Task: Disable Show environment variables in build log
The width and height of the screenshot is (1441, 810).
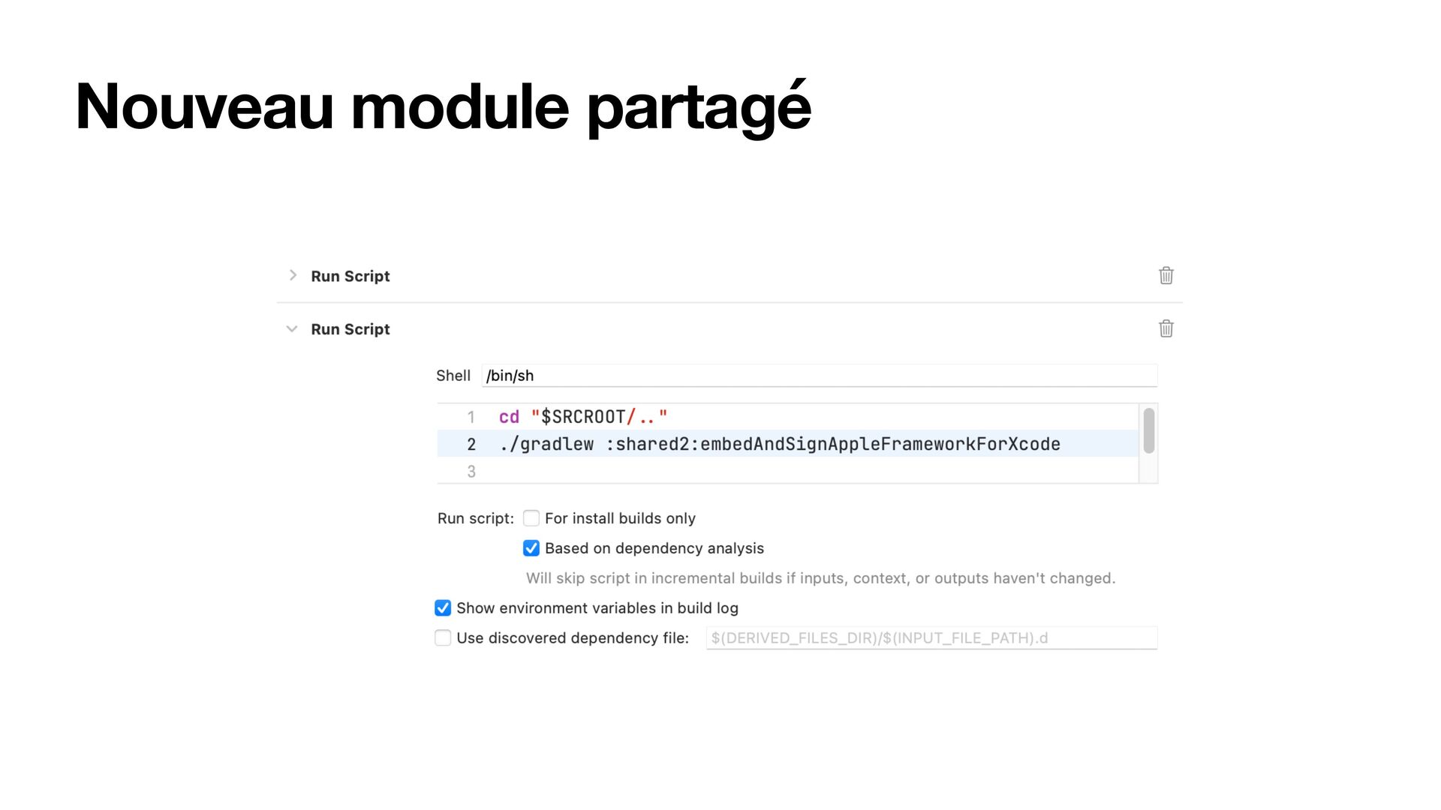Action: [x=443, y=607]
